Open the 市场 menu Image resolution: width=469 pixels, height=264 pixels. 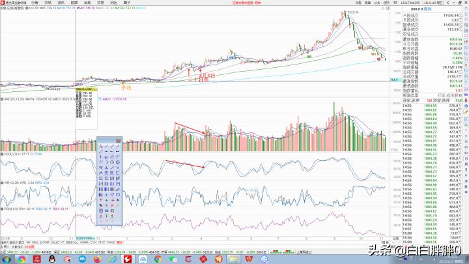48,3
